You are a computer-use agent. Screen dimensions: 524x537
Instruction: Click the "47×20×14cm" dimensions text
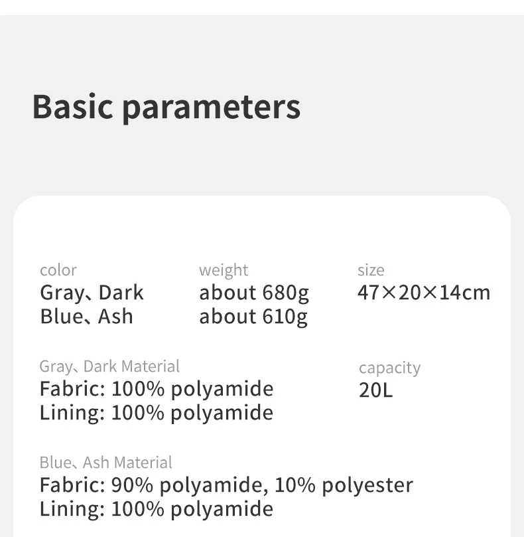[x=424, y=293]
